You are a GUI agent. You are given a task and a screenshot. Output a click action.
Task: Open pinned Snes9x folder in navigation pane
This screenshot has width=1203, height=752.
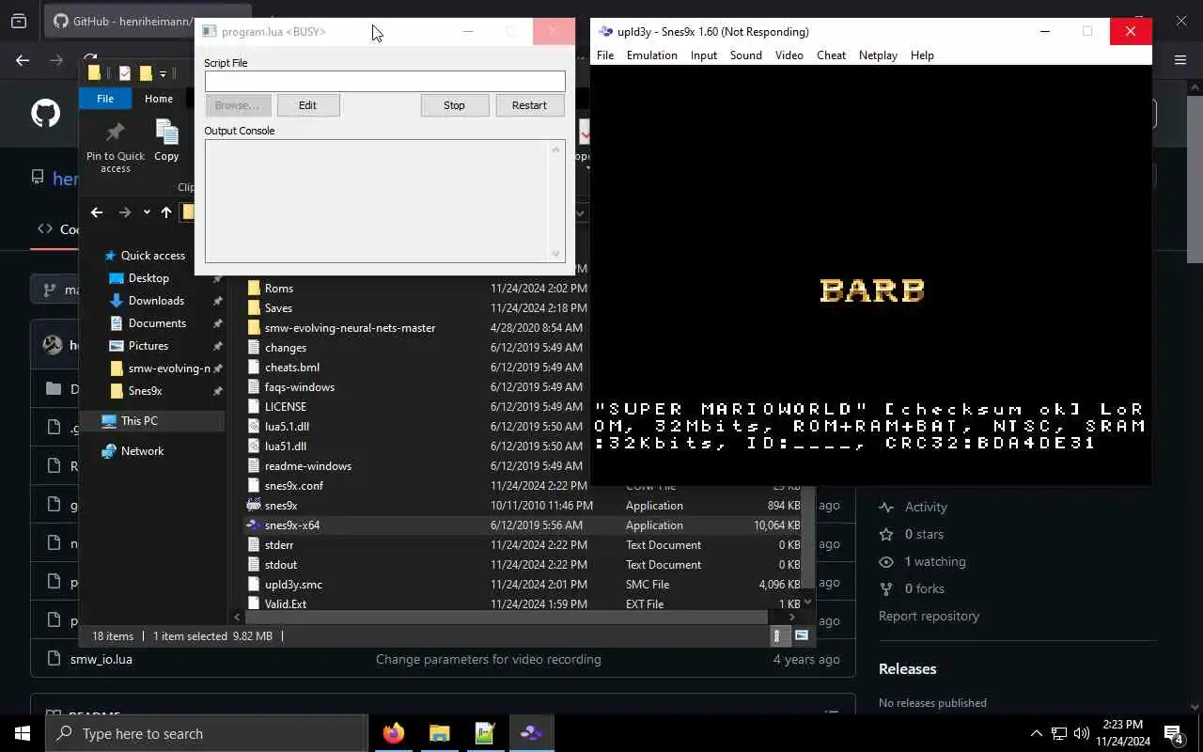[145, 391]
